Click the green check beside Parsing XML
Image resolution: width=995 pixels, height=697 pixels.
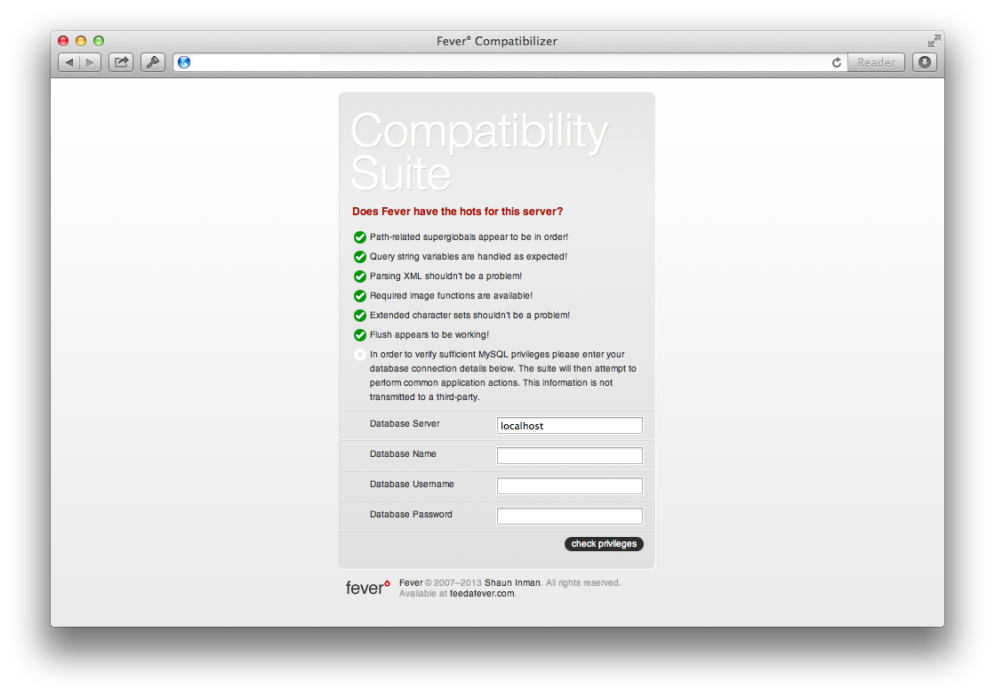(360, 276)
